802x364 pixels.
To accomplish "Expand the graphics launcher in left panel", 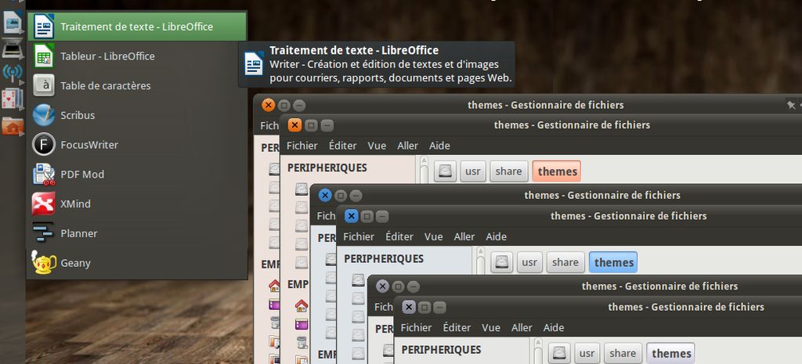I will 13,21.
